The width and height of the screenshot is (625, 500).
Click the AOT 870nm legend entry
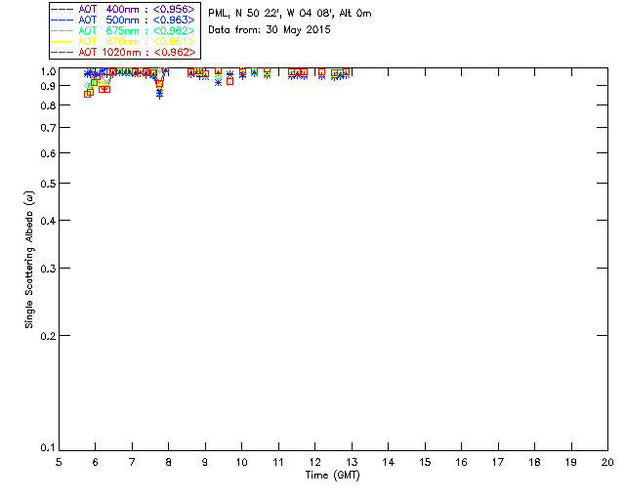(x=124, y=41)
